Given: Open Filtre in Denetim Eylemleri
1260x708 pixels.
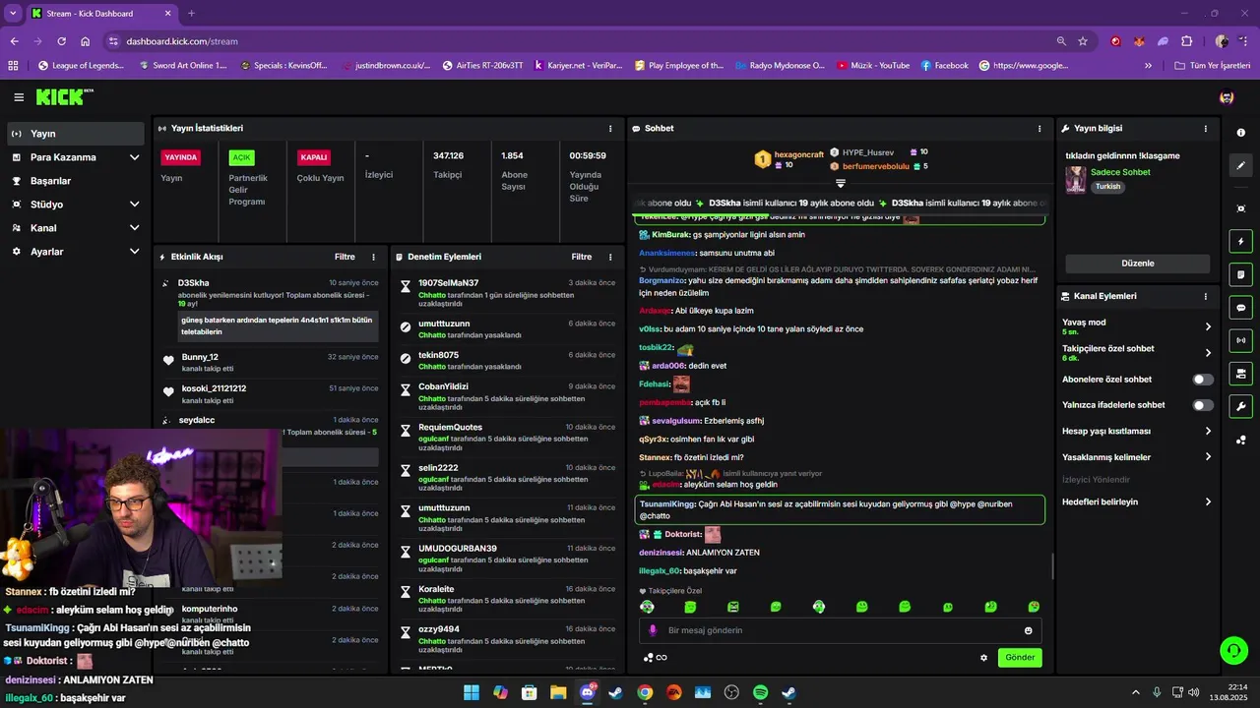Looking at the screenshot, I should (582, 257).
